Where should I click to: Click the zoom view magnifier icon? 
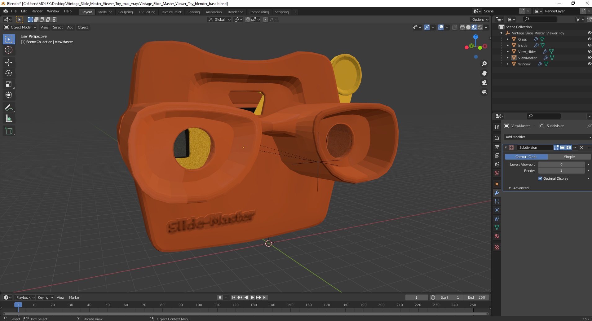[x=484, y=64]
